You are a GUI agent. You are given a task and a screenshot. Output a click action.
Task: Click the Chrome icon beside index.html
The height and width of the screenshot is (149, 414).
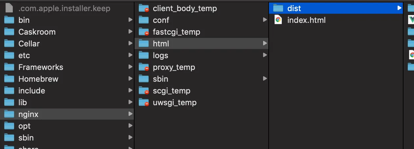click(x=278, y=20)
